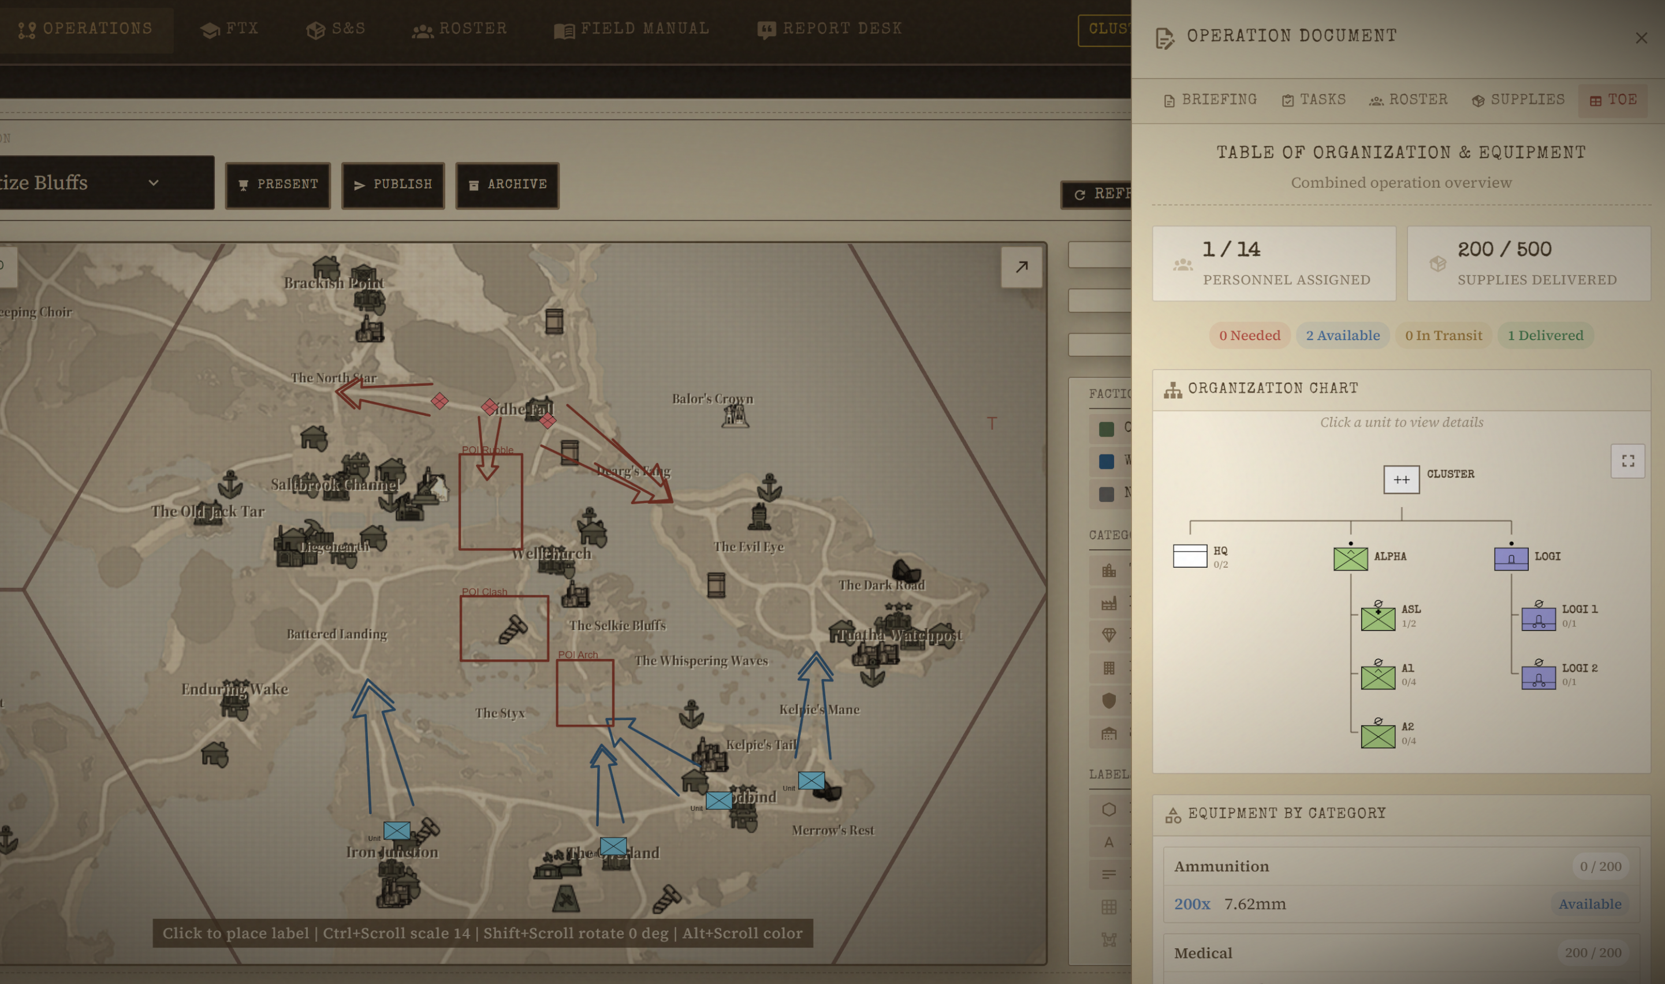Go to the Report Desk
Screen dimensions: 1665x984
[829, 29]
